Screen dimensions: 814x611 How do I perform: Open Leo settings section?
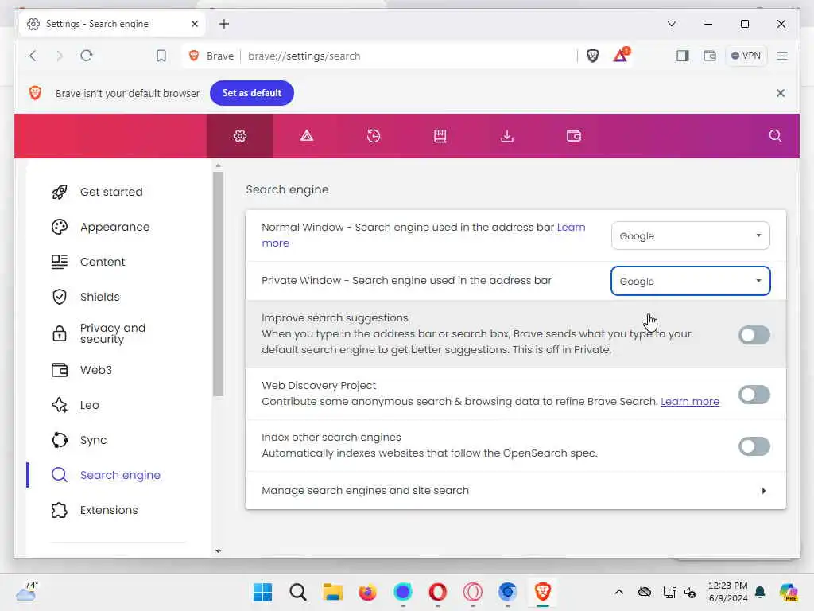[x=89, y=405]
